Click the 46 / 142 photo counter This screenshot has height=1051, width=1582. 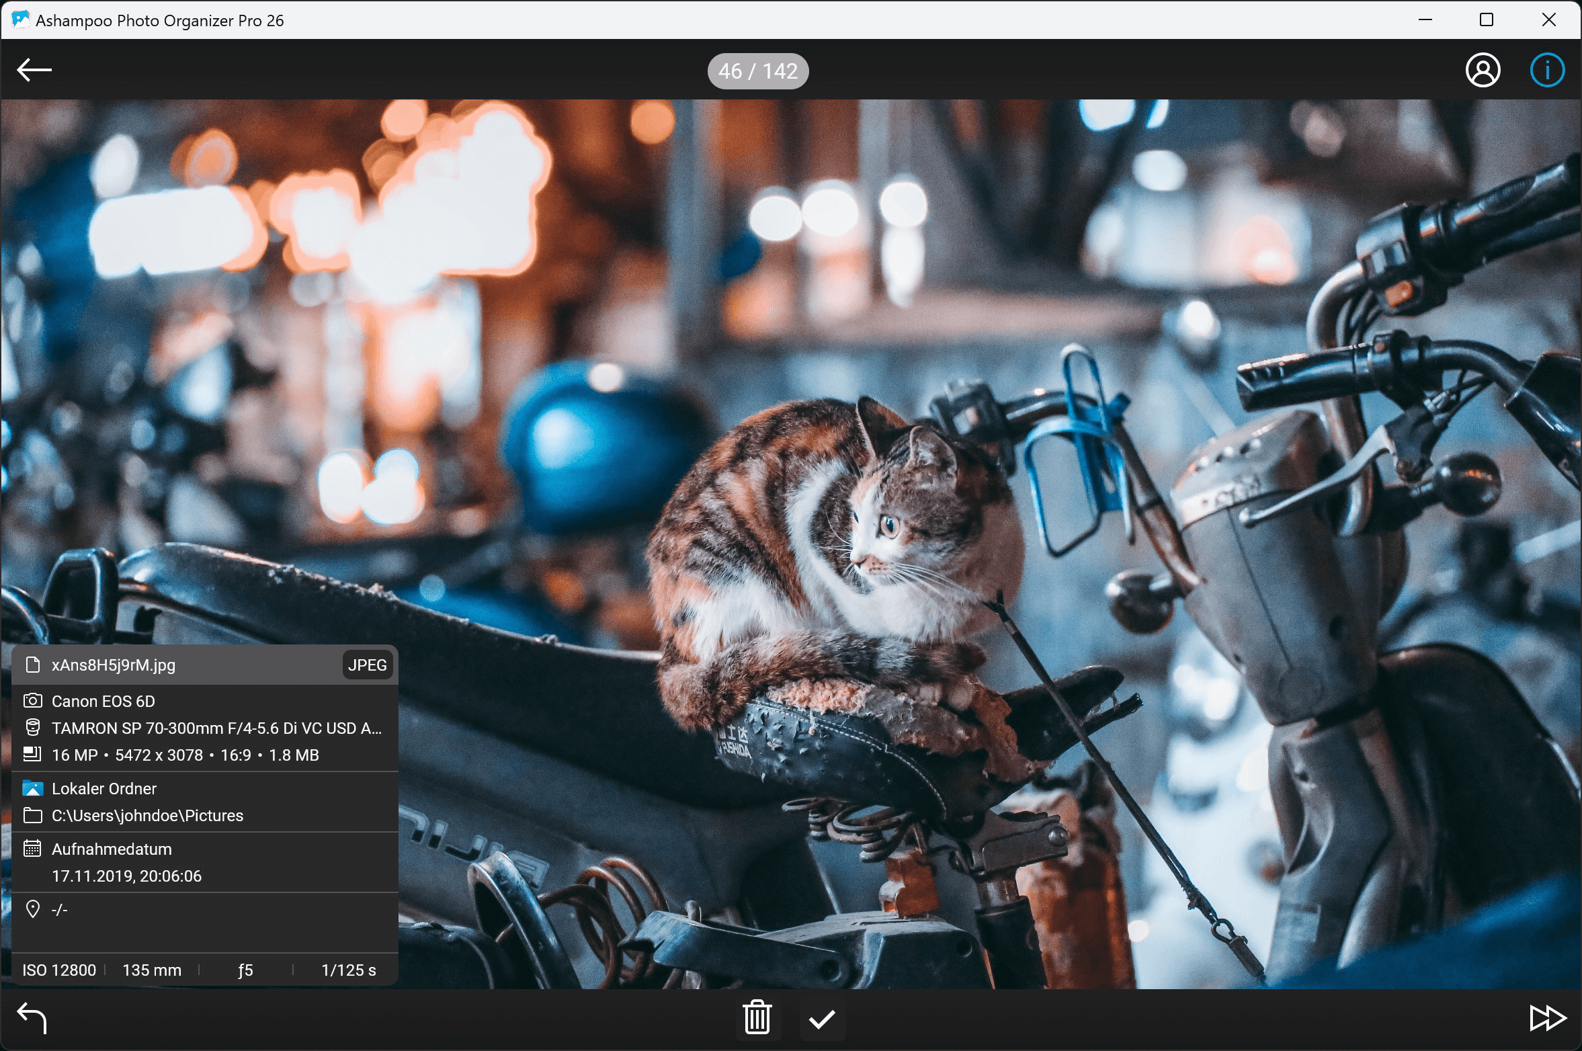[x=757, y=70]
